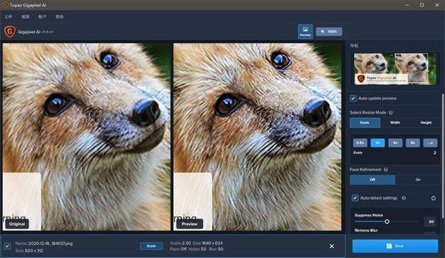
Task: Remove the image with the X icon
Action: click(332, 246)
